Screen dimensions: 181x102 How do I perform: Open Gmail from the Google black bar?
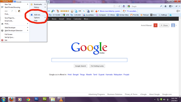62,19
